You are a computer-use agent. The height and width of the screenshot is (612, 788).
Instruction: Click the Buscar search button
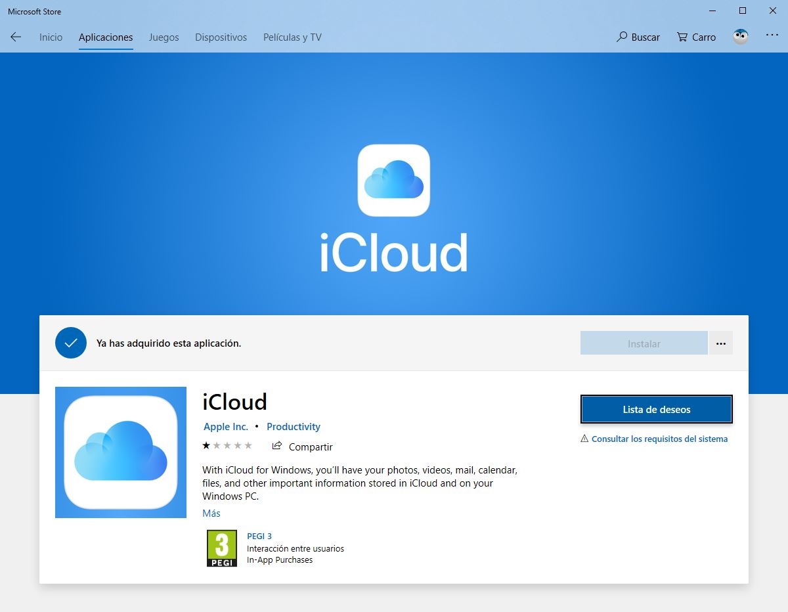[638, 37]
